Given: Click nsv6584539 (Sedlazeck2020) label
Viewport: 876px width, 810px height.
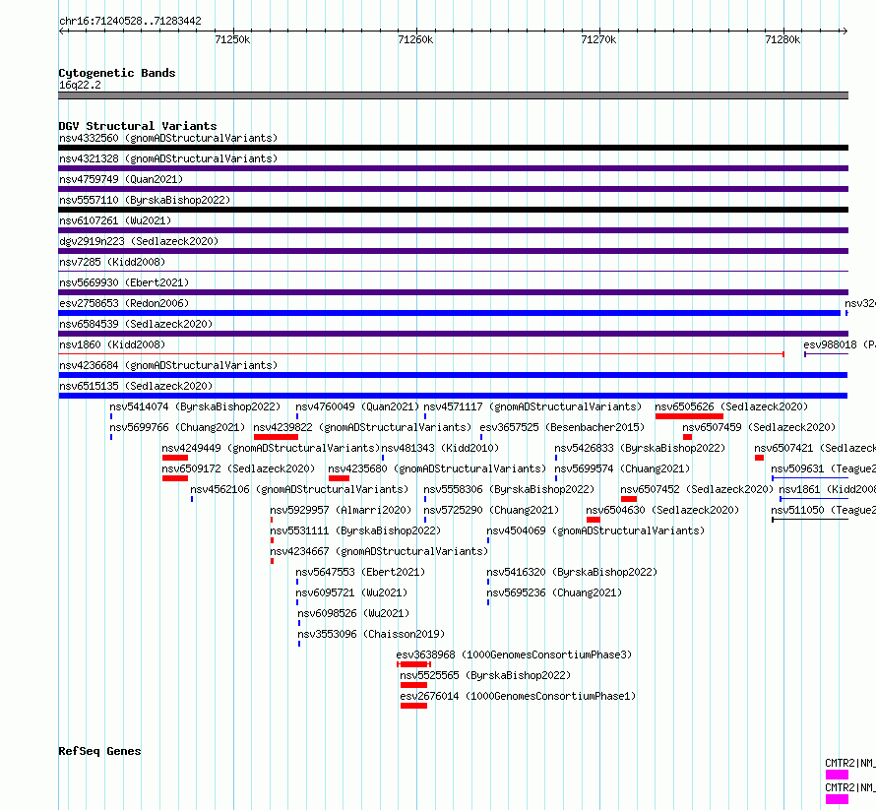Looking at the screenshot, I should pos(136,324).
